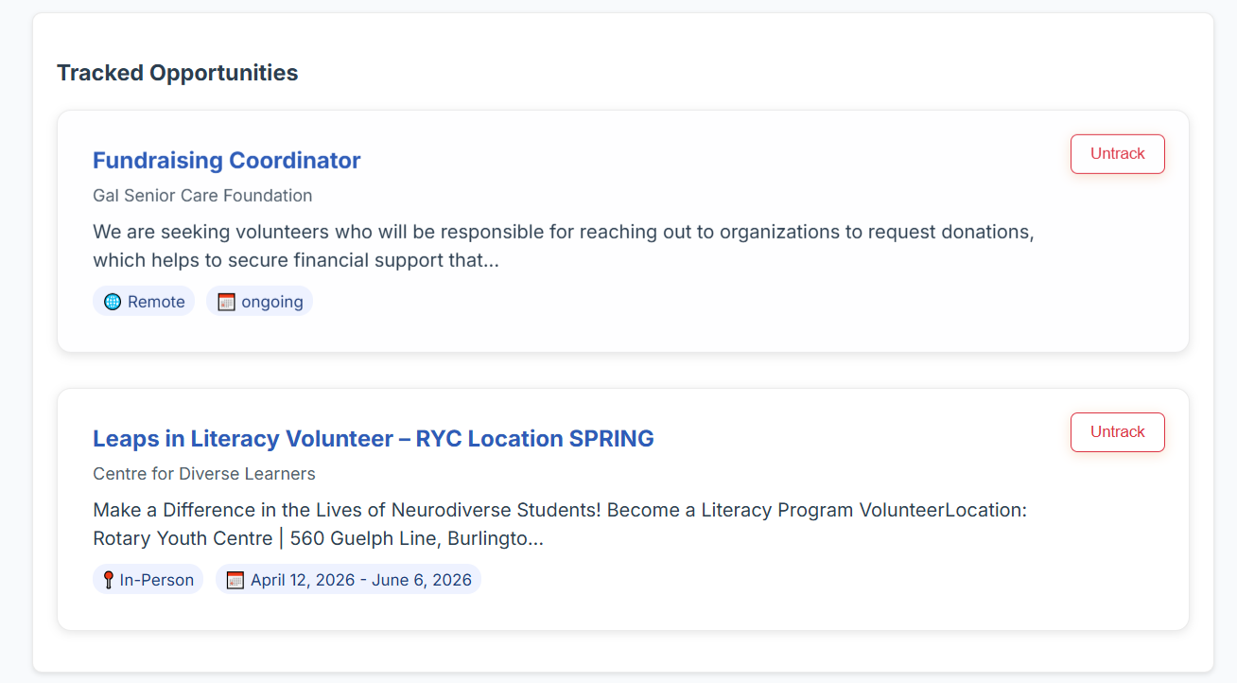Click the calendar icon before April 12, 2026
Viewport: 1237px width, 683px height.
pos(235,580)
